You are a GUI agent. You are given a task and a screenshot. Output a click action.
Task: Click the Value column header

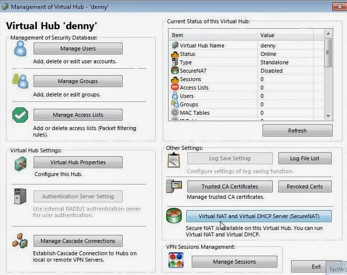click(x=286, y=35)
